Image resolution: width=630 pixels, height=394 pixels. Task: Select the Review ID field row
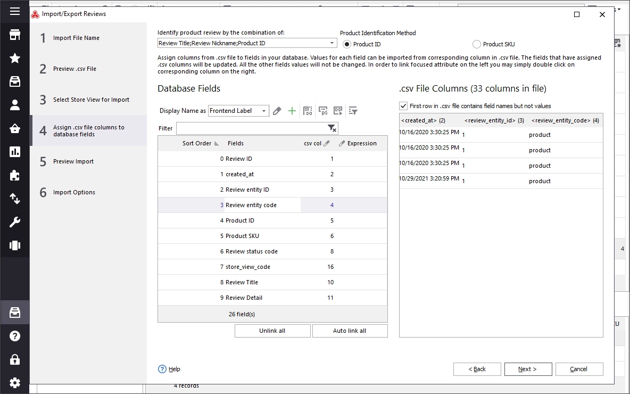[272, 159]
